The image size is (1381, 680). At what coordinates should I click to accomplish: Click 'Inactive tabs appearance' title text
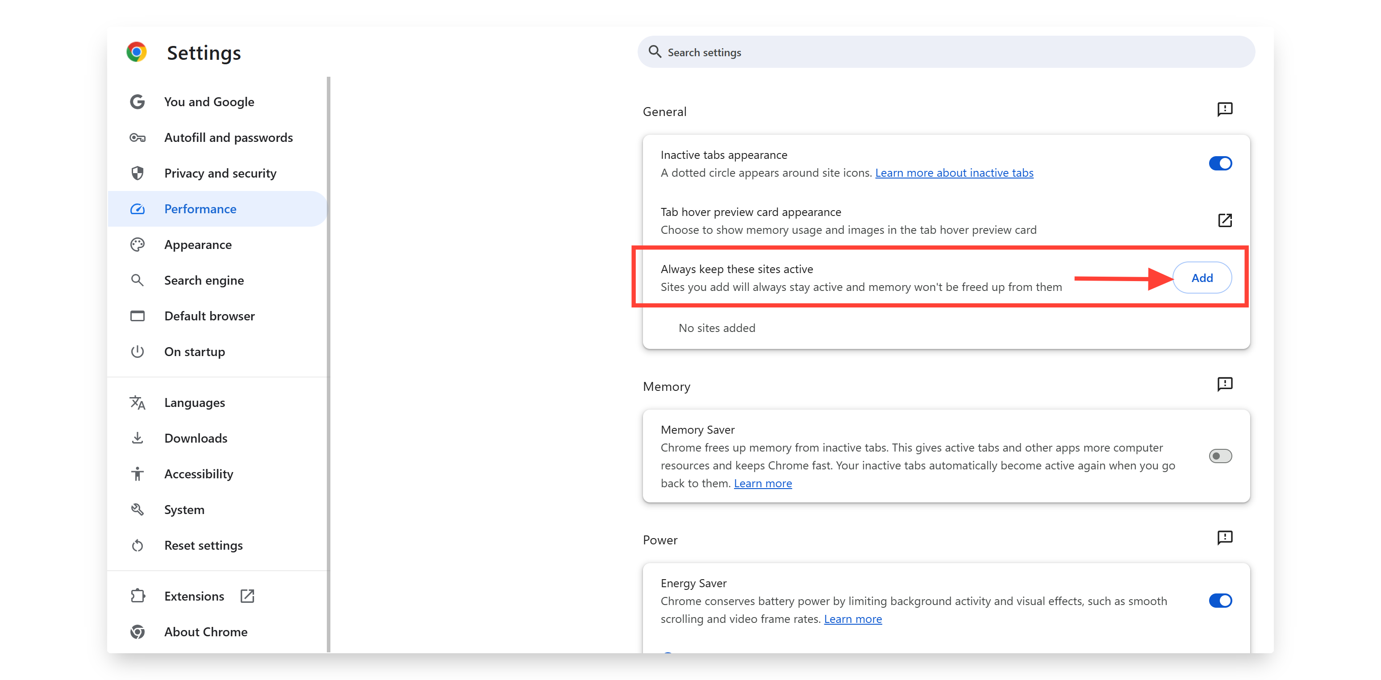pyautogui.click(x=724, y=155)
